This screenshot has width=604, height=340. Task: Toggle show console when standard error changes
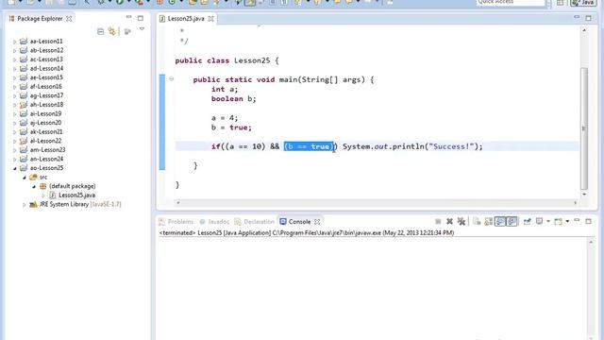pos(512,221)
